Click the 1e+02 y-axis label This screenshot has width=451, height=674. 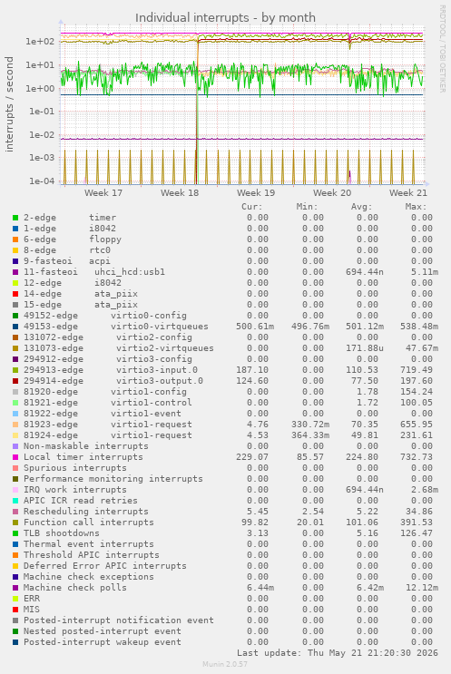tap(40, 42)
